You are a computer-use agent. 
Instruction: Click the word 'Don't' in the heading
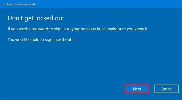(15, 18)
